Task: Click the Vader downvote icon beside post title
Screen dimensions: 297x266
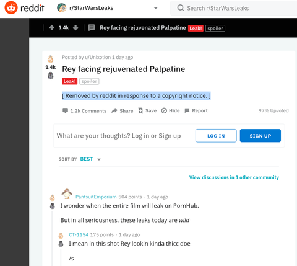Action: [x=51, y=76]
